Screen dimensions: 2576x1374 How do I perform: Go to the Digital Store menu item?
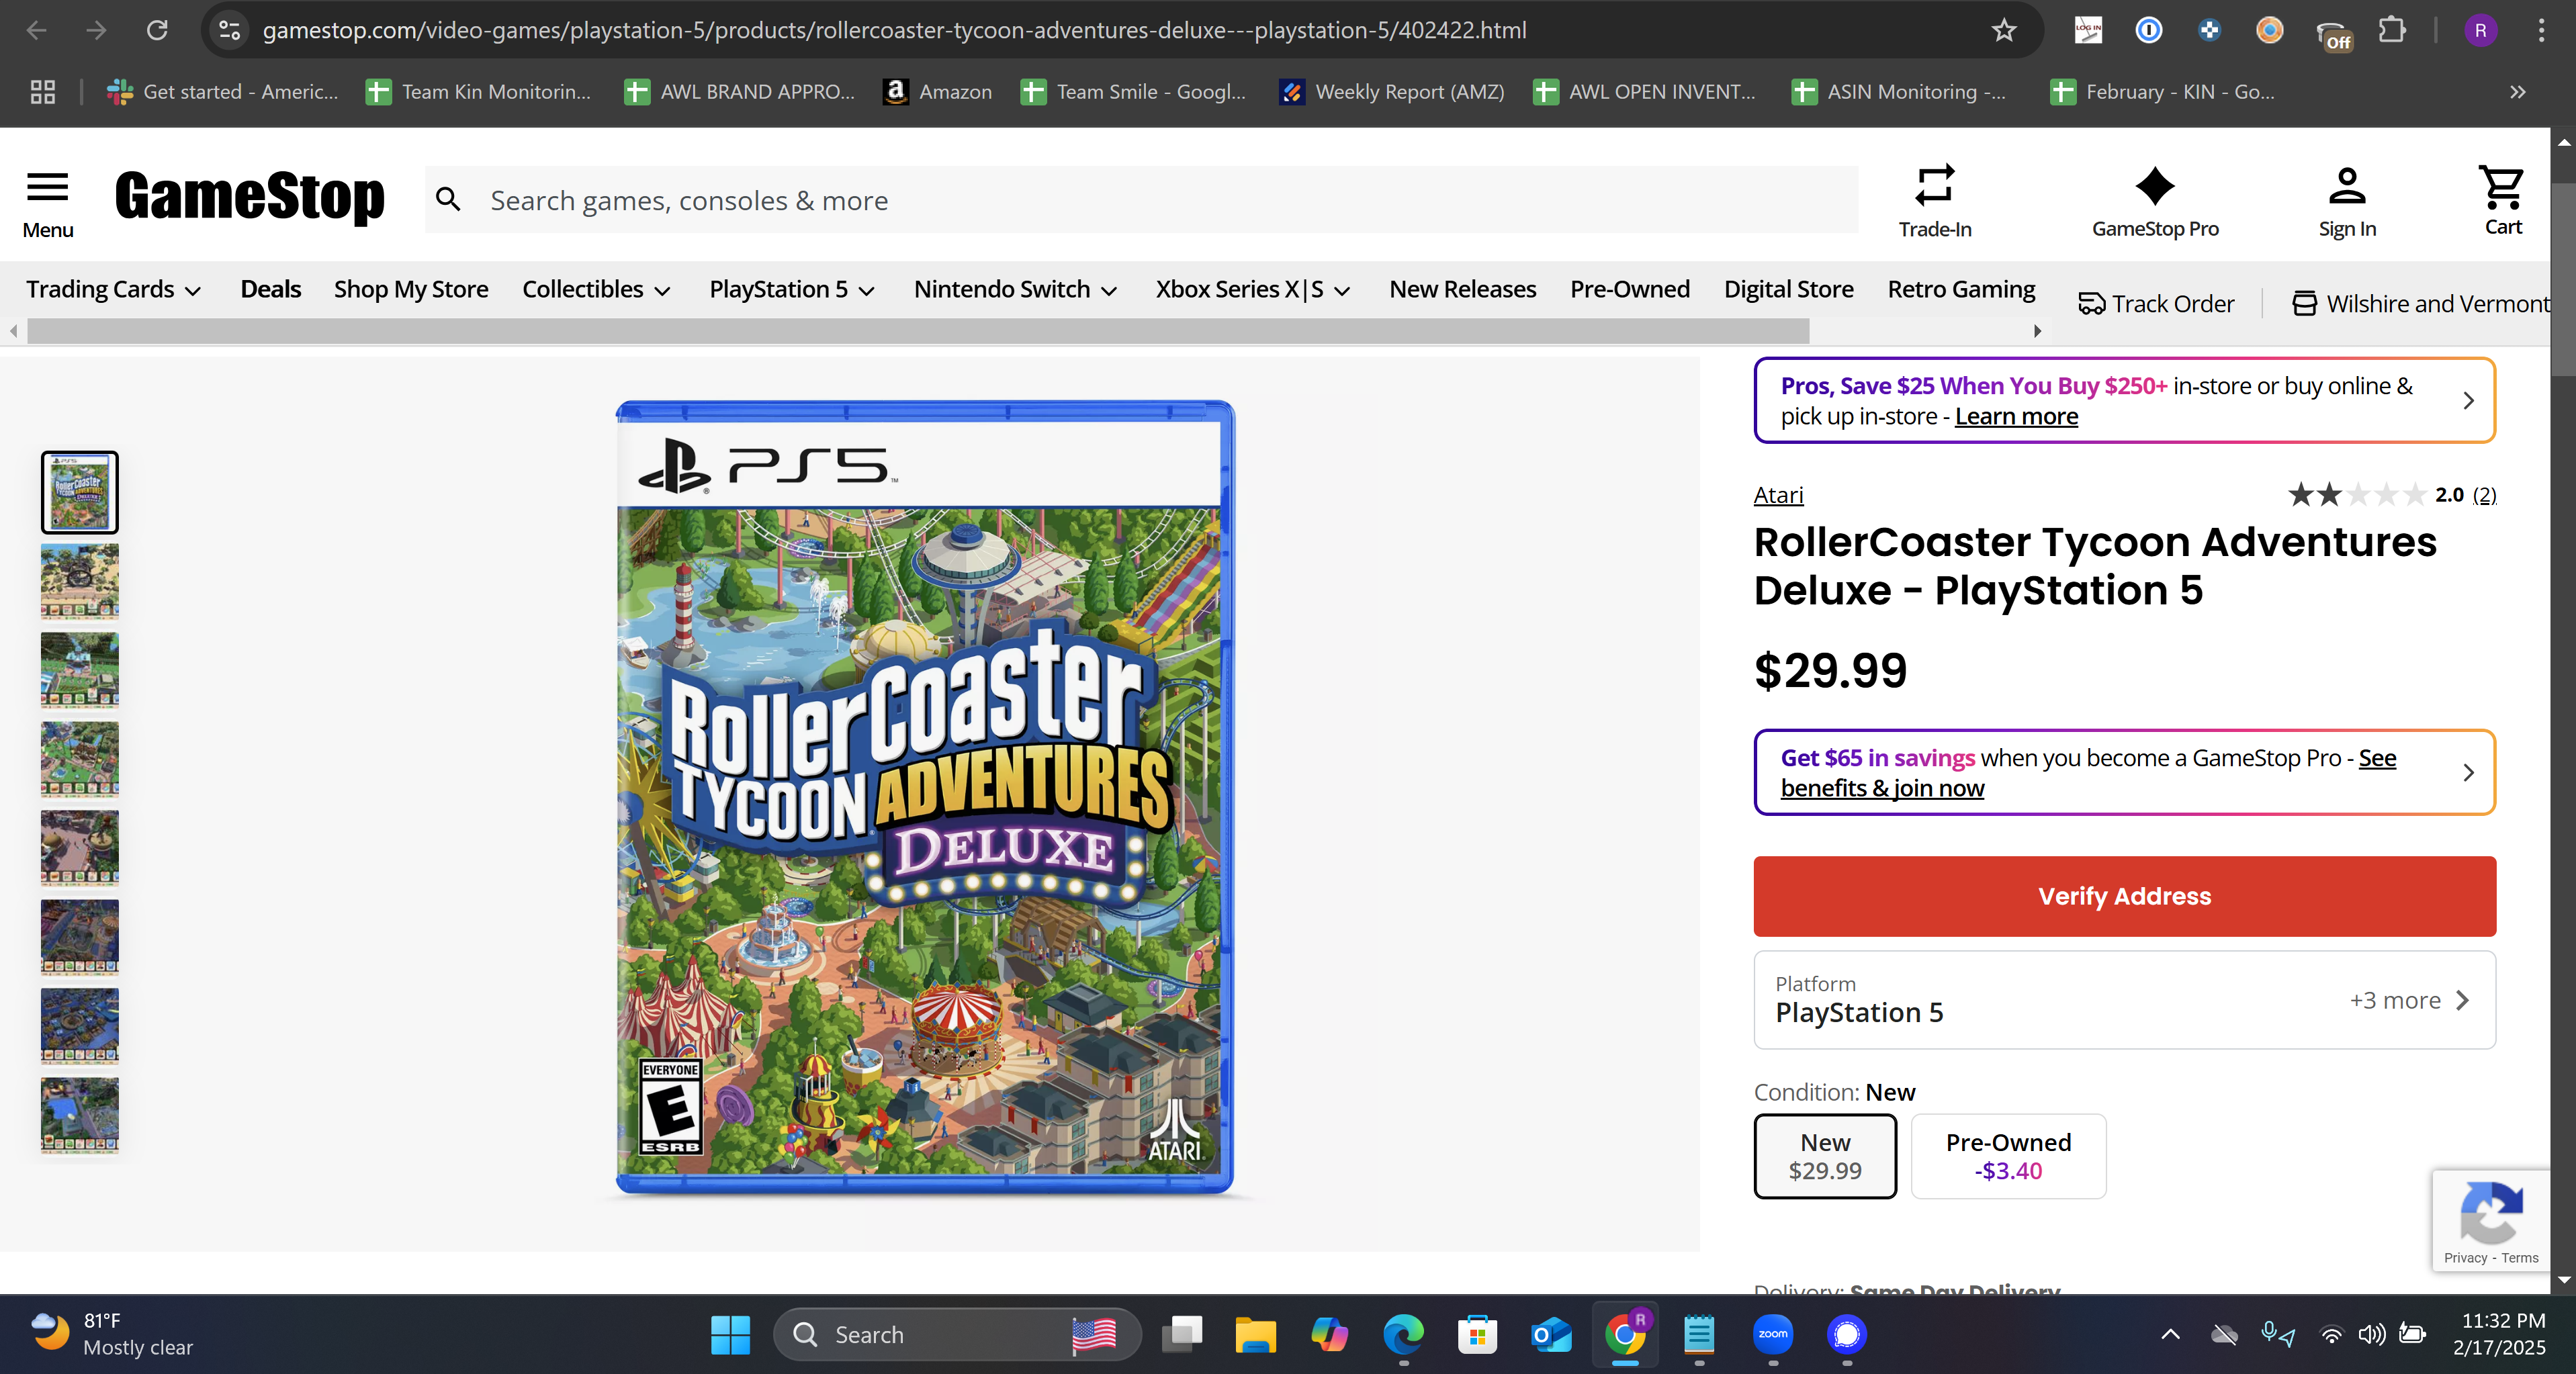[1788, 290]
